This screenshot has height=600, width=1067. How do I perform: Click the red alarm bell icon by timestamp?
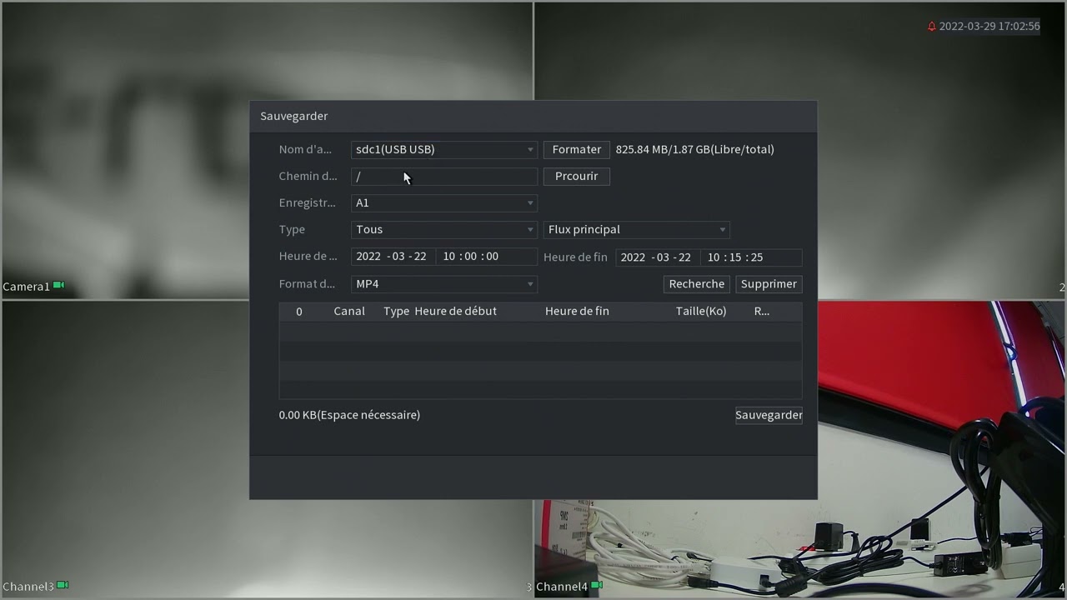(x=932, y=27)
